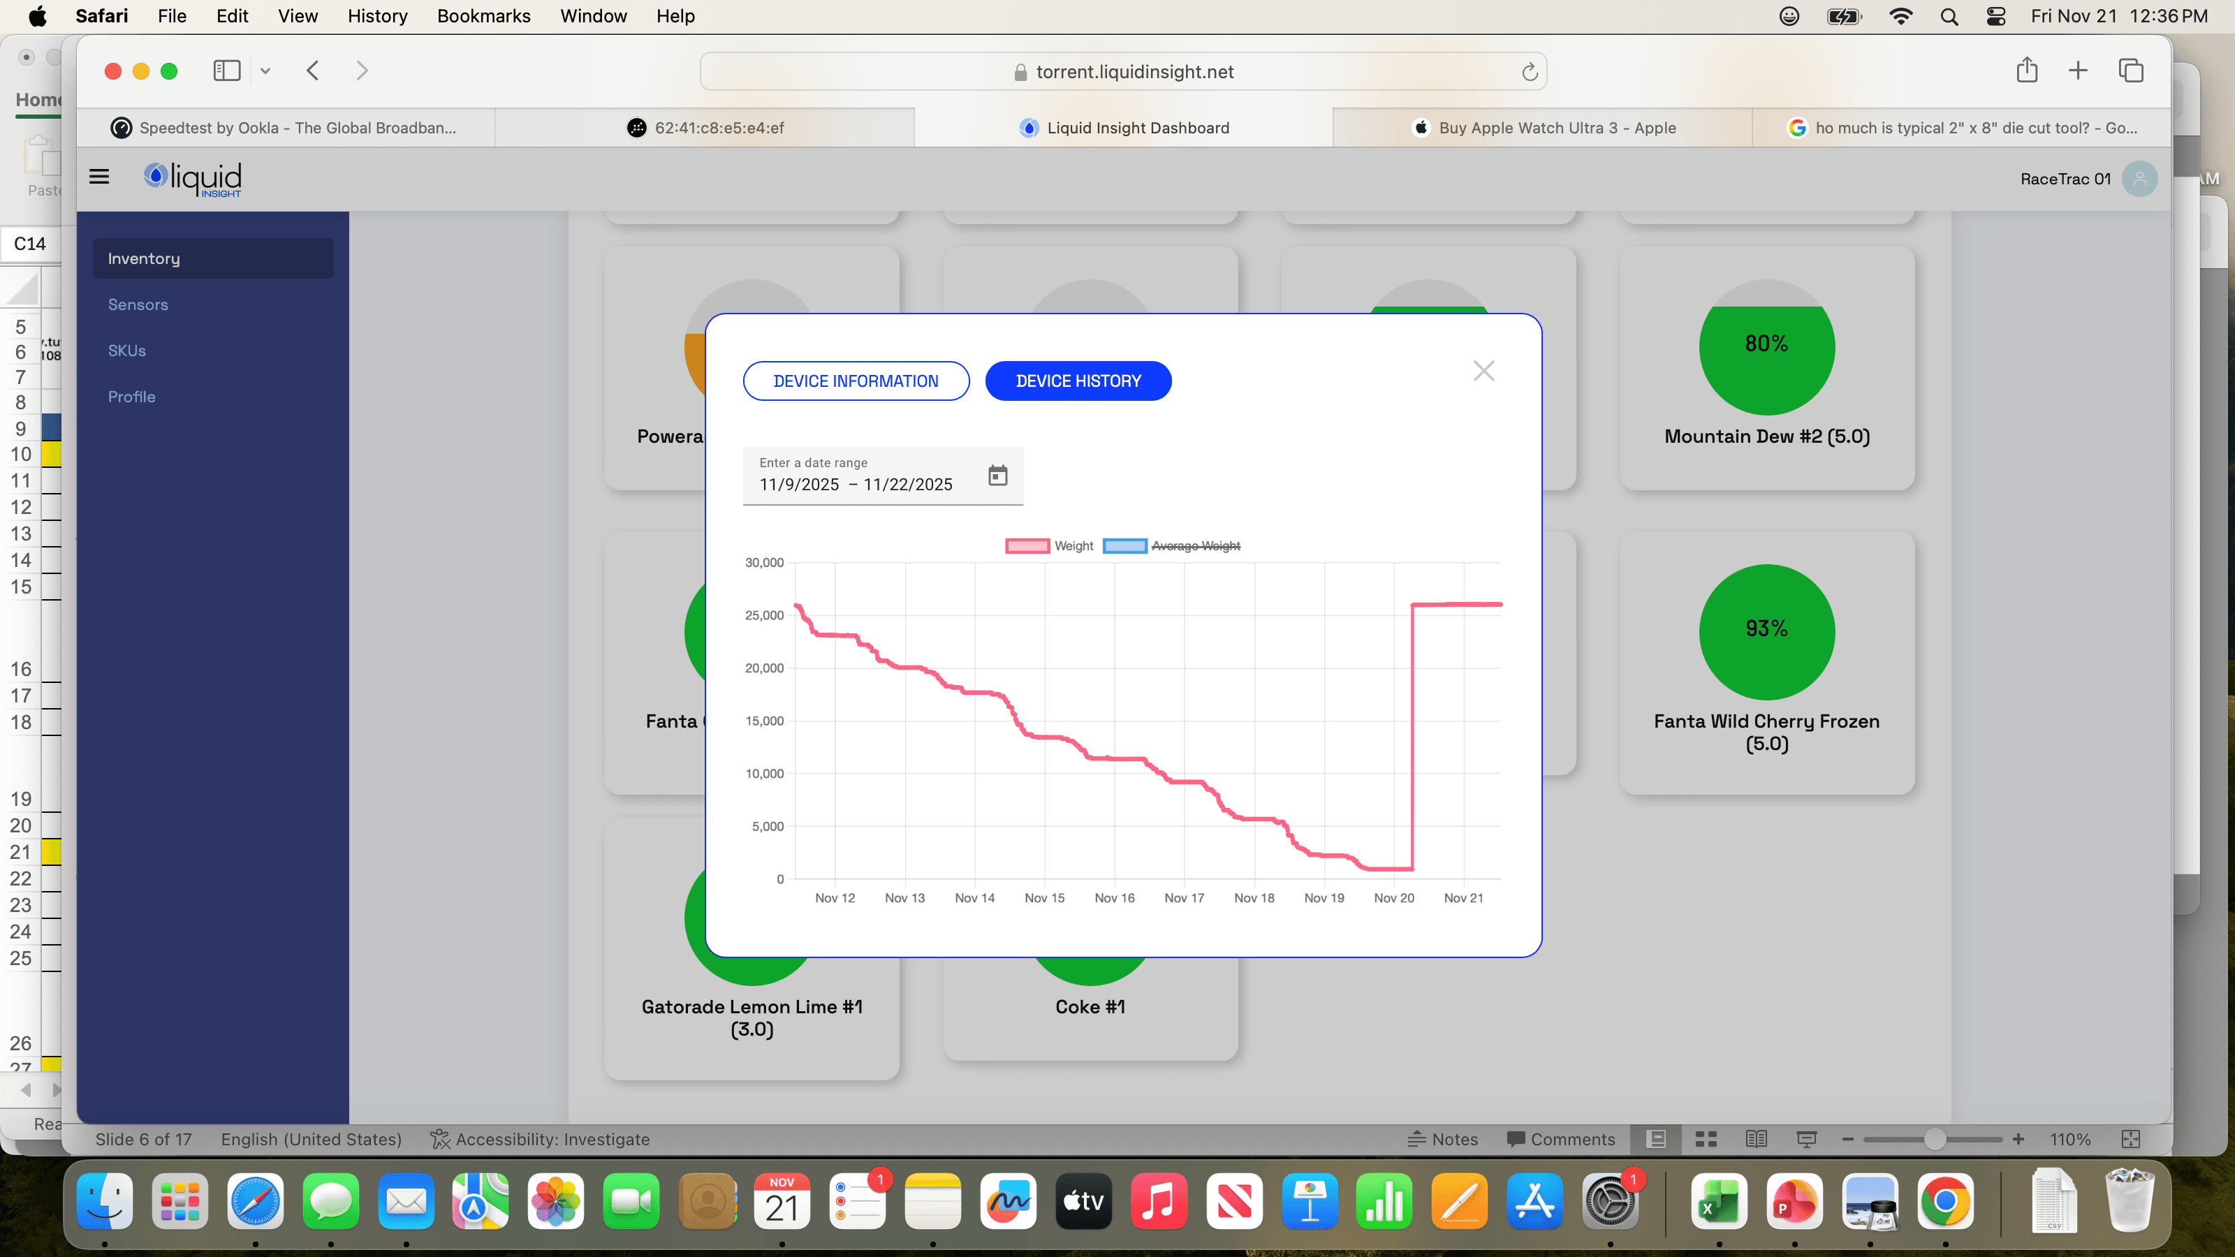The image size is (2235, 1257).
Task: Open Profile in the sidebar
Action: 132,397
